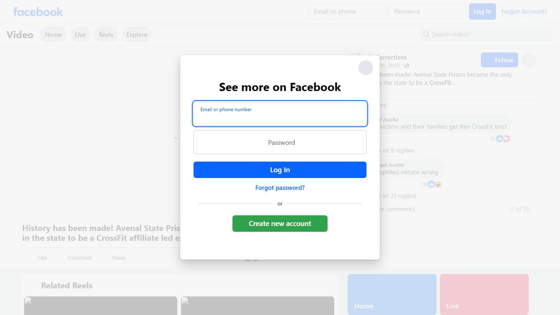Click the blue Log In button in dialog
Viewport: 560px width, 315px height.
(280, 170)
